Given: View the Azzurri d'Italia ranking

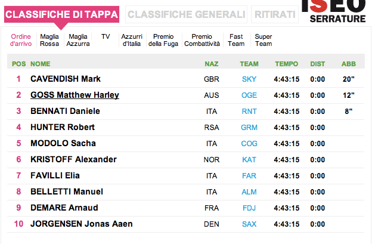Looking at the screenshot, I should [x=132, y=40].
